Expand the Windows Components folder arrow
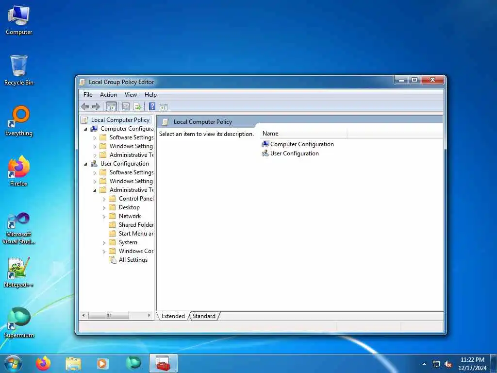Image resolution: width=497 pixels, height=373 pixels. (x=104, y=252)
